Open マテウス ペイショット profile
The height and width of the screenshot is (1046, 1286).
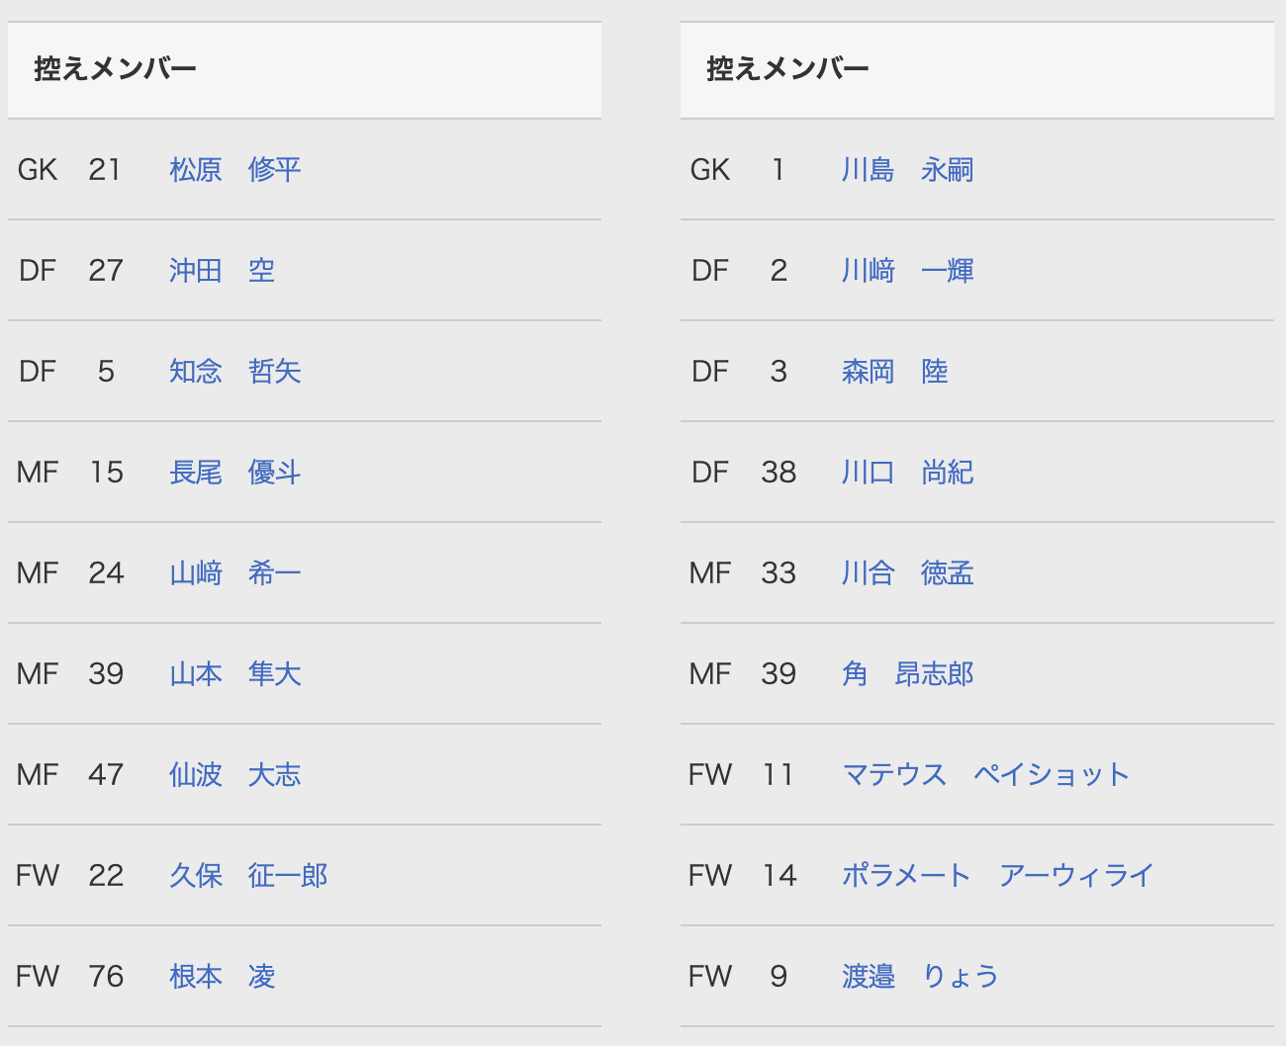(x=985, y=775)
